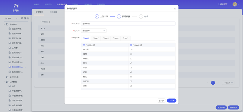This screenshot has height=112, width=243.
Task: Click the edit icon beside 门诊收入 column
Action: (141, 45)
